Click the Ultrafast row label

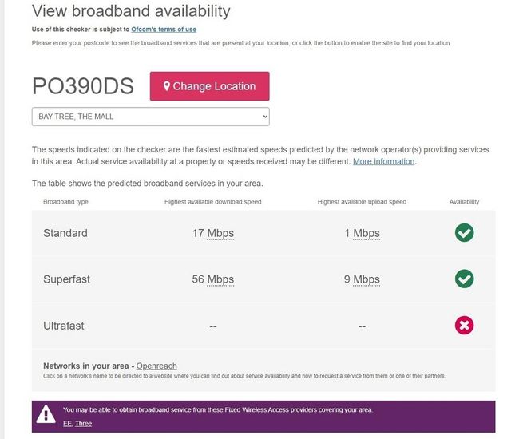[63, 326]
